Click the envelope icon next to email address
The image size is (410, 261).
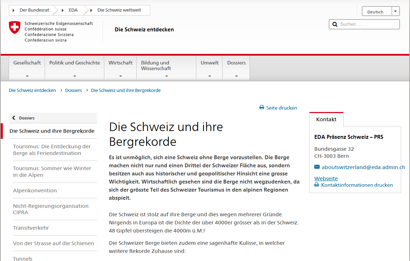[x=317, y=167]
